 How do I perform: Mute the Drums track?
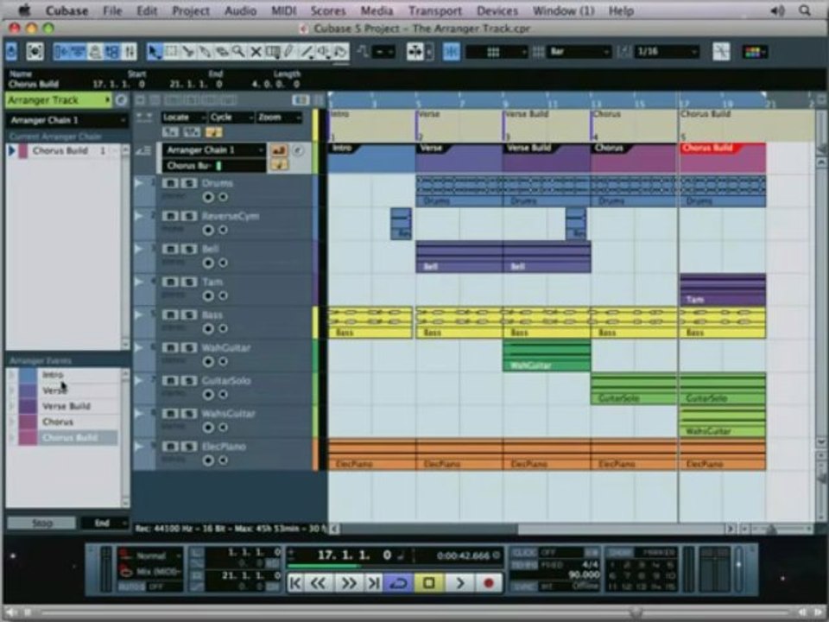170,183
